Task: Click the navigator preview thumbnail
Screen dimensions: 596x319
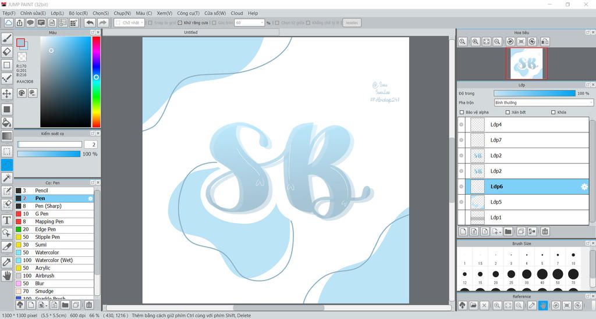Action: (x=526, y=64)
